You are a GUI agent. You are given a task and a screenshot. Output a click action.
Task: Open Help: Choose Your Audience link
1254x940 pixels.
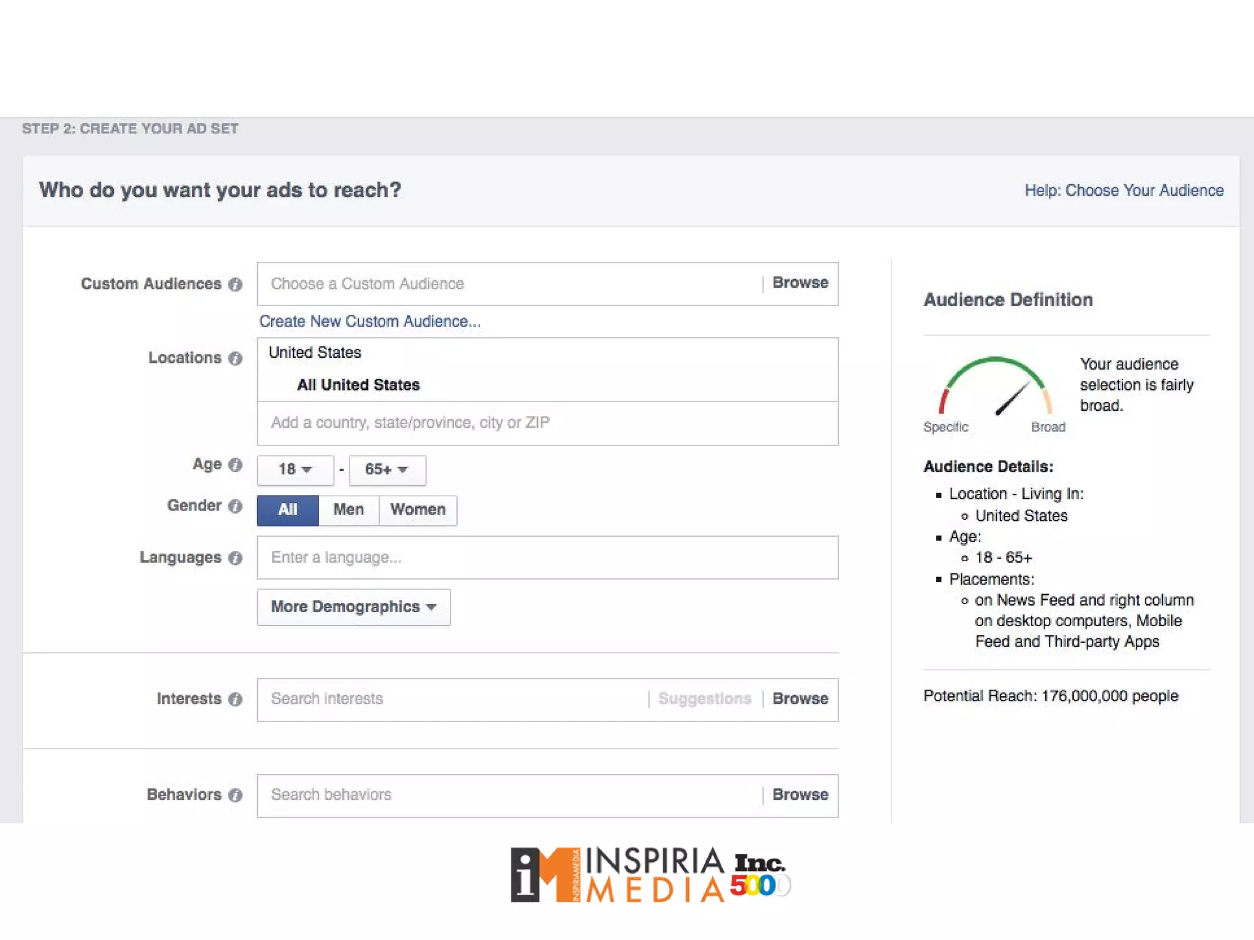(1124, 191)
